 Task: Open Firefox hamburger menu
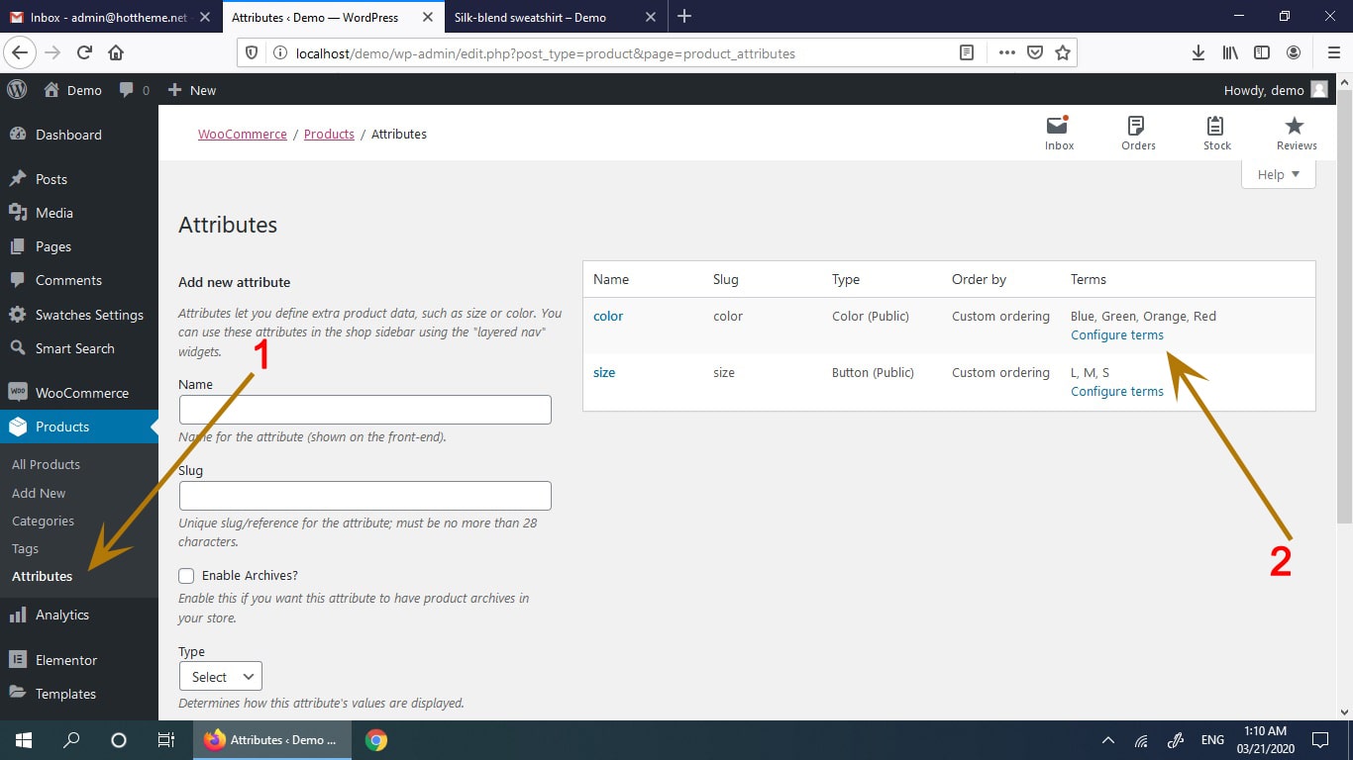point(1333,52)
